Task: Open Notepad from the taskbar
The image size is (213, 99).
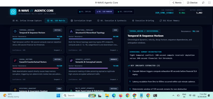Action: pos(141,96)
